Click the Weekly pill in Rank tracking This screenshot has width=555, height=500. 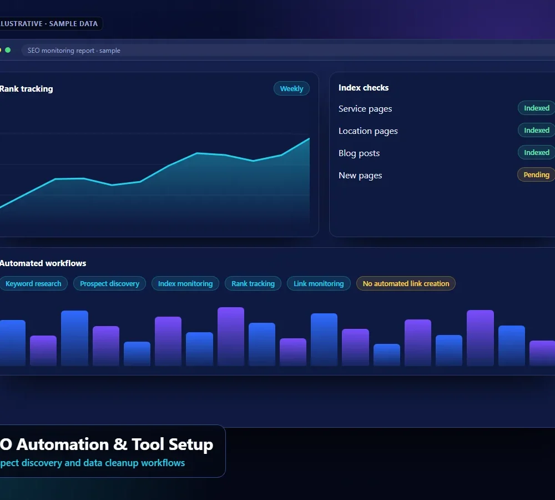point(291,88)
